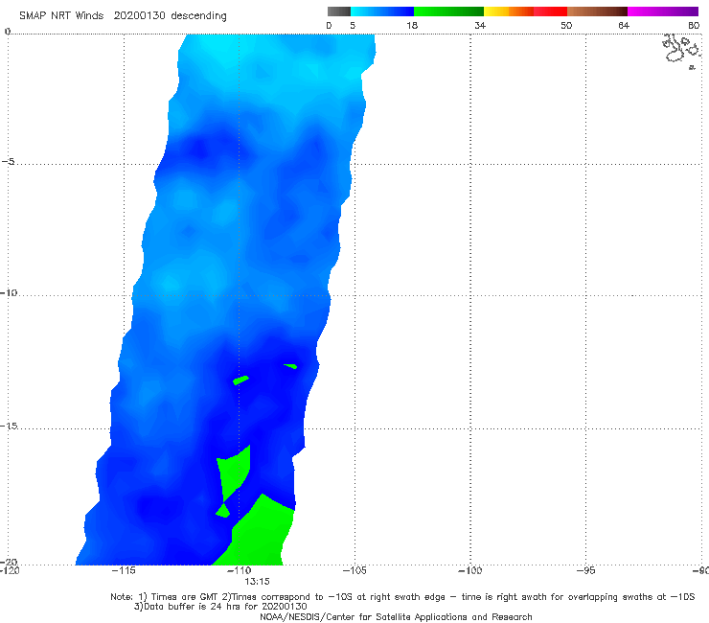The height and width of the screenshot is (623, 709).
Task: Click the note line 'Data buffer is 24 hrs'
Action: tap(220, 607)
